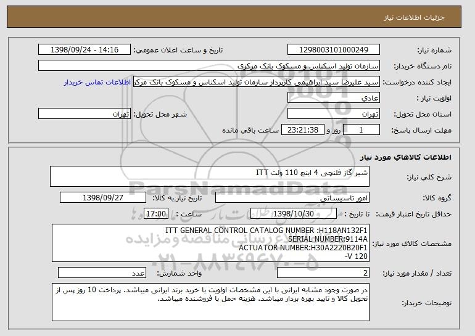The width and height of the screenshot is (475, 336).
Task: Click the label گروه کالا
Action: pos(437,199)
